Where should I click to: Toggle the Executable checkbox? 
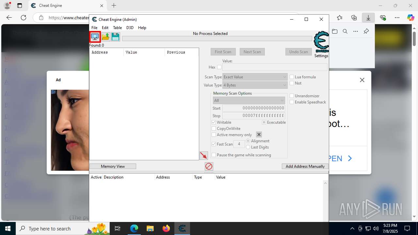tap(264, 122)
